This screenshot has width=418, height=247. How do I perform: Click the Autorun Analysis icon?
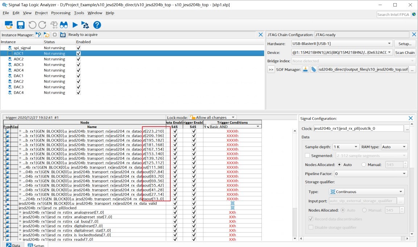pos(85,25)
